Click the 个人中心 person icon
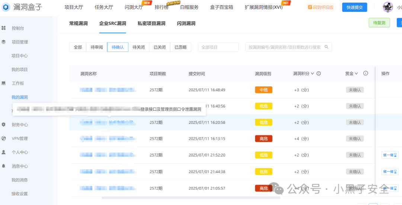This screenshot has width=402, height=205. (x=4, y=152)
